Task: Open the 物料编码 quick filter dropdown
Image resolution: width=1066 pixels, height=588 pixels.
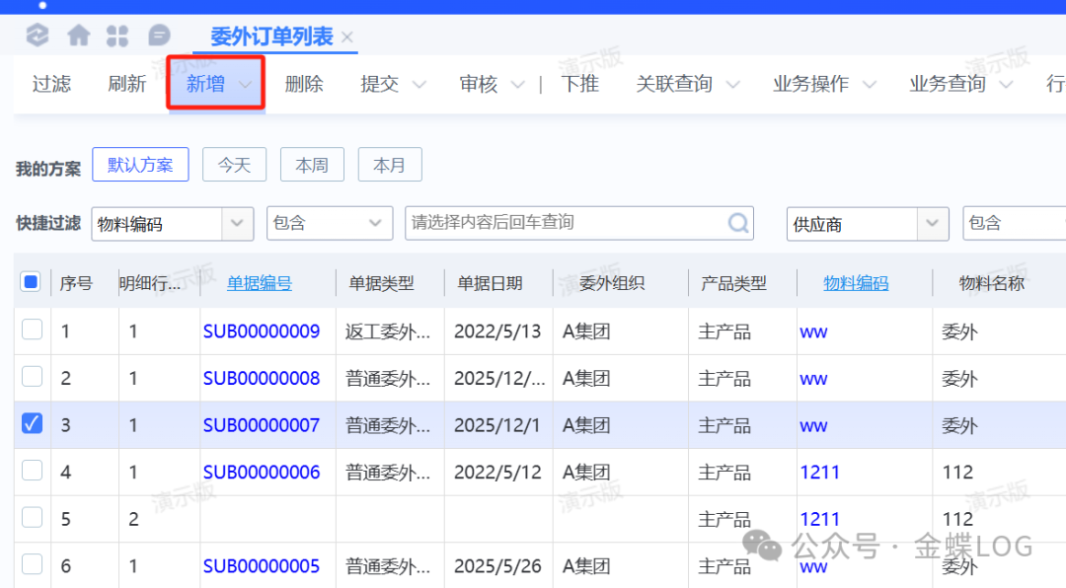Action: click(237, 224)
